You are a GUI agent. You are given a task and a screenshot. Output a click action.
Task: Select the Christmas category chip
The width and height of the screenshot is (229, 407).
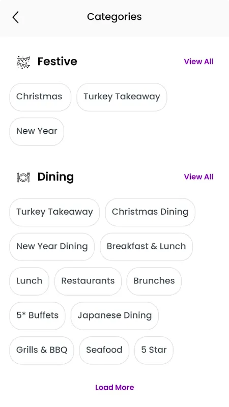[40, 97]
